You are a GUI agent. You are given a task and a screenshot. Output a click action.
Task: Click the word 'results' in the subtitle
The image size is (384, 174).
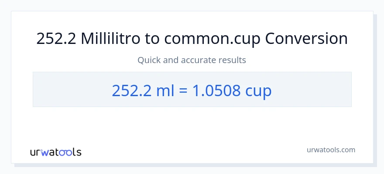point(232,60)
